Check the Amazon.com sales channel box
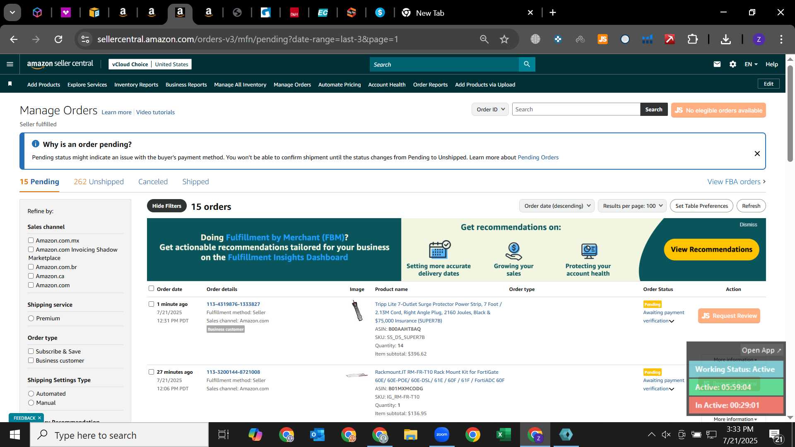The height and width of the screenshot is (447, 795). [x=31, y=285]
